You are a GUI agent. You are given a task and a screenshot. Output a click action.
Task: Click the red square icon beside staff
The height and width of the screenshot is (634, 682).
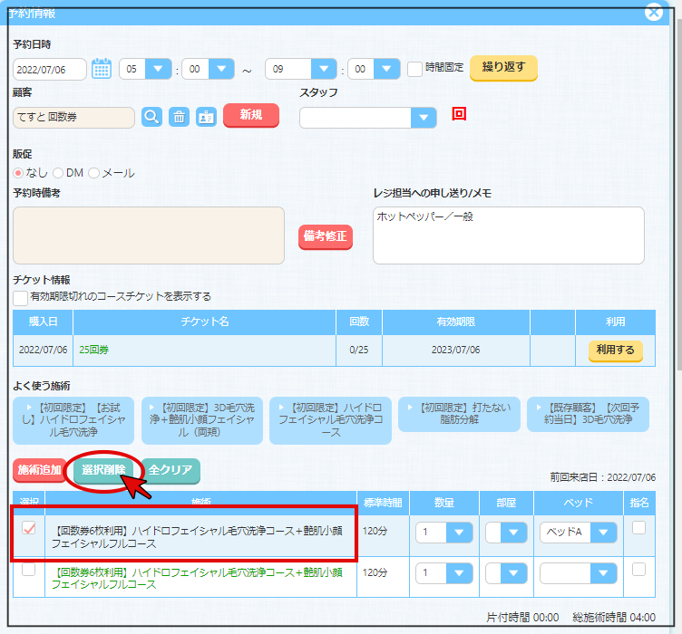click(x=459, y=114)
